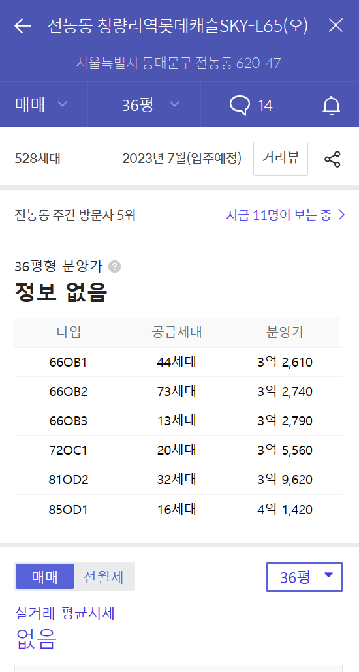Viewport: 359px width, 672px height.
Task: Open comments via speech bubble icon
Action: [251, 105]
